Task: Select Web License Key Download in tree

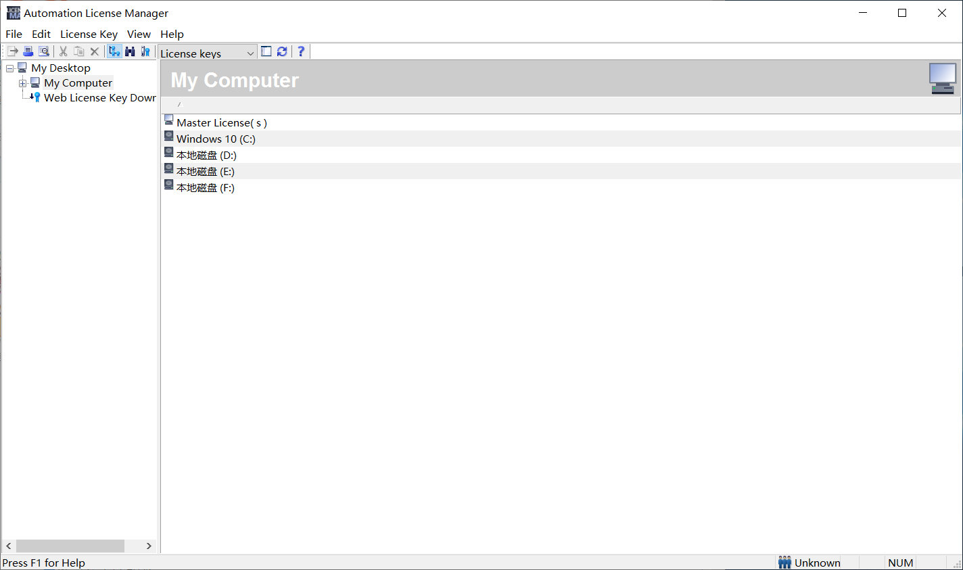Action: click(99, 98)
